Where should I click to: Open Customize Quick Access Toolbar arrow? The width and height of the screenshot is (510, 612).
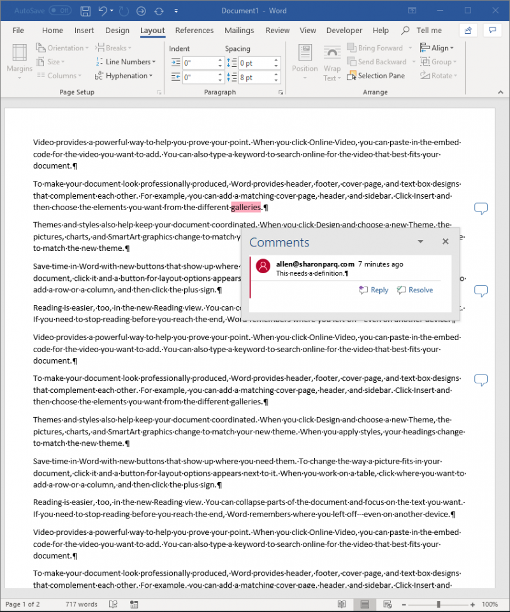tap(176, 11)
